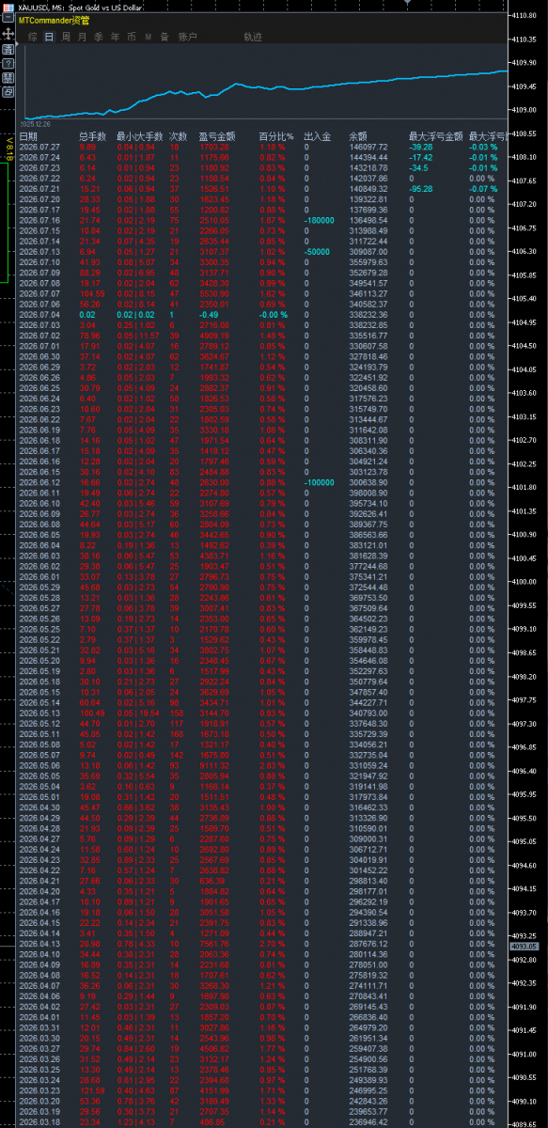Click the date cell 2026.05.21
Image resolution: width=548 pixels, height=1128 pixels.
click(39, 650)
